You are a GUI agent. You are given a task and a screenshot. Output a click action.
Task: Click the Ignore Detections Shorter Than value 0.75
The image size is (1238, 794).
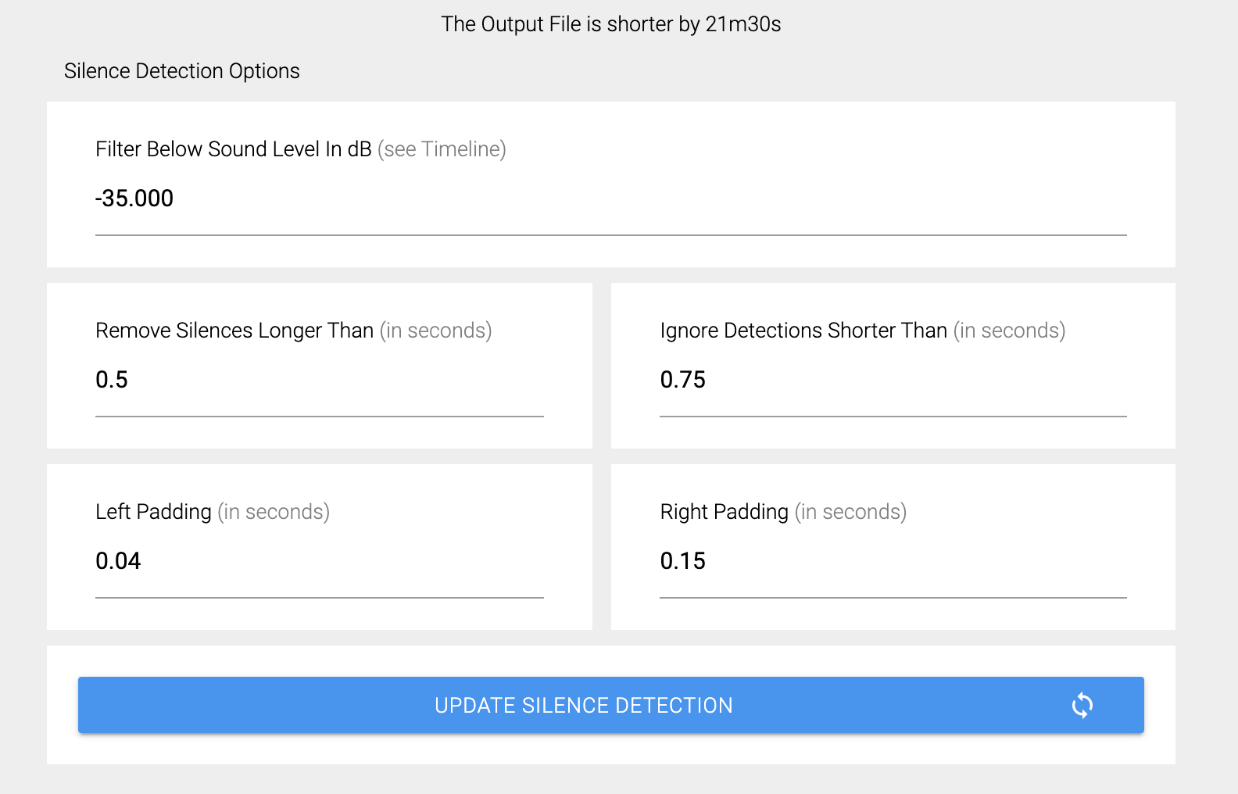click(682, 380)
